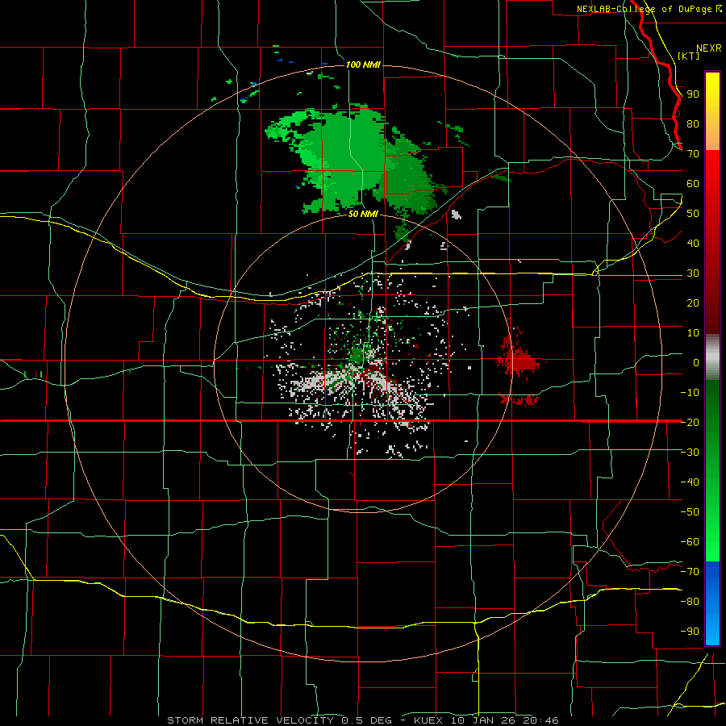Click the -10 value on the velocity scale
The image size is (726, 726).
tap(690, 393)
